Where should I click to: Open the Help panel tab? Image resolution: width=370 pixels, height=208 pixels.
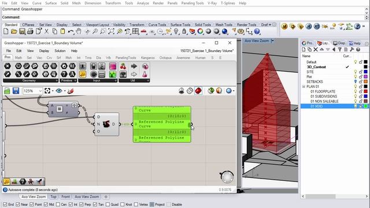354,43
